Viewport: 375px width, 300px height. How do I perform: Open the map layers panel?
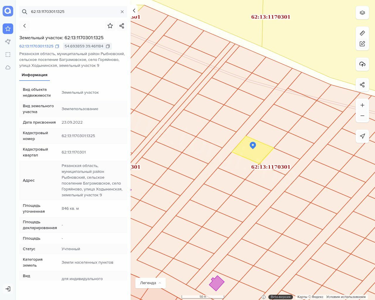(x=362, y=13)
